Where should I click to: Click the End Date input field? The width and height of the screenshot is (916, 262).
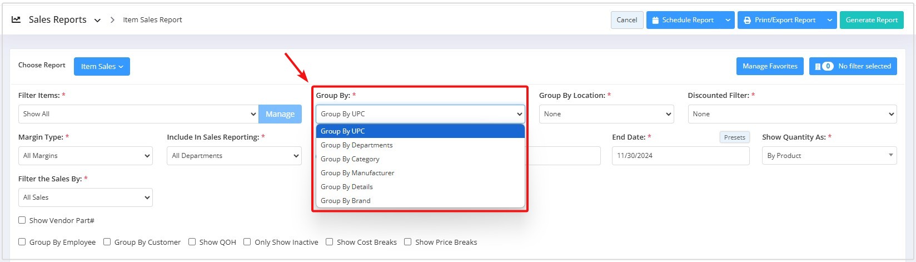click(681, 156)
